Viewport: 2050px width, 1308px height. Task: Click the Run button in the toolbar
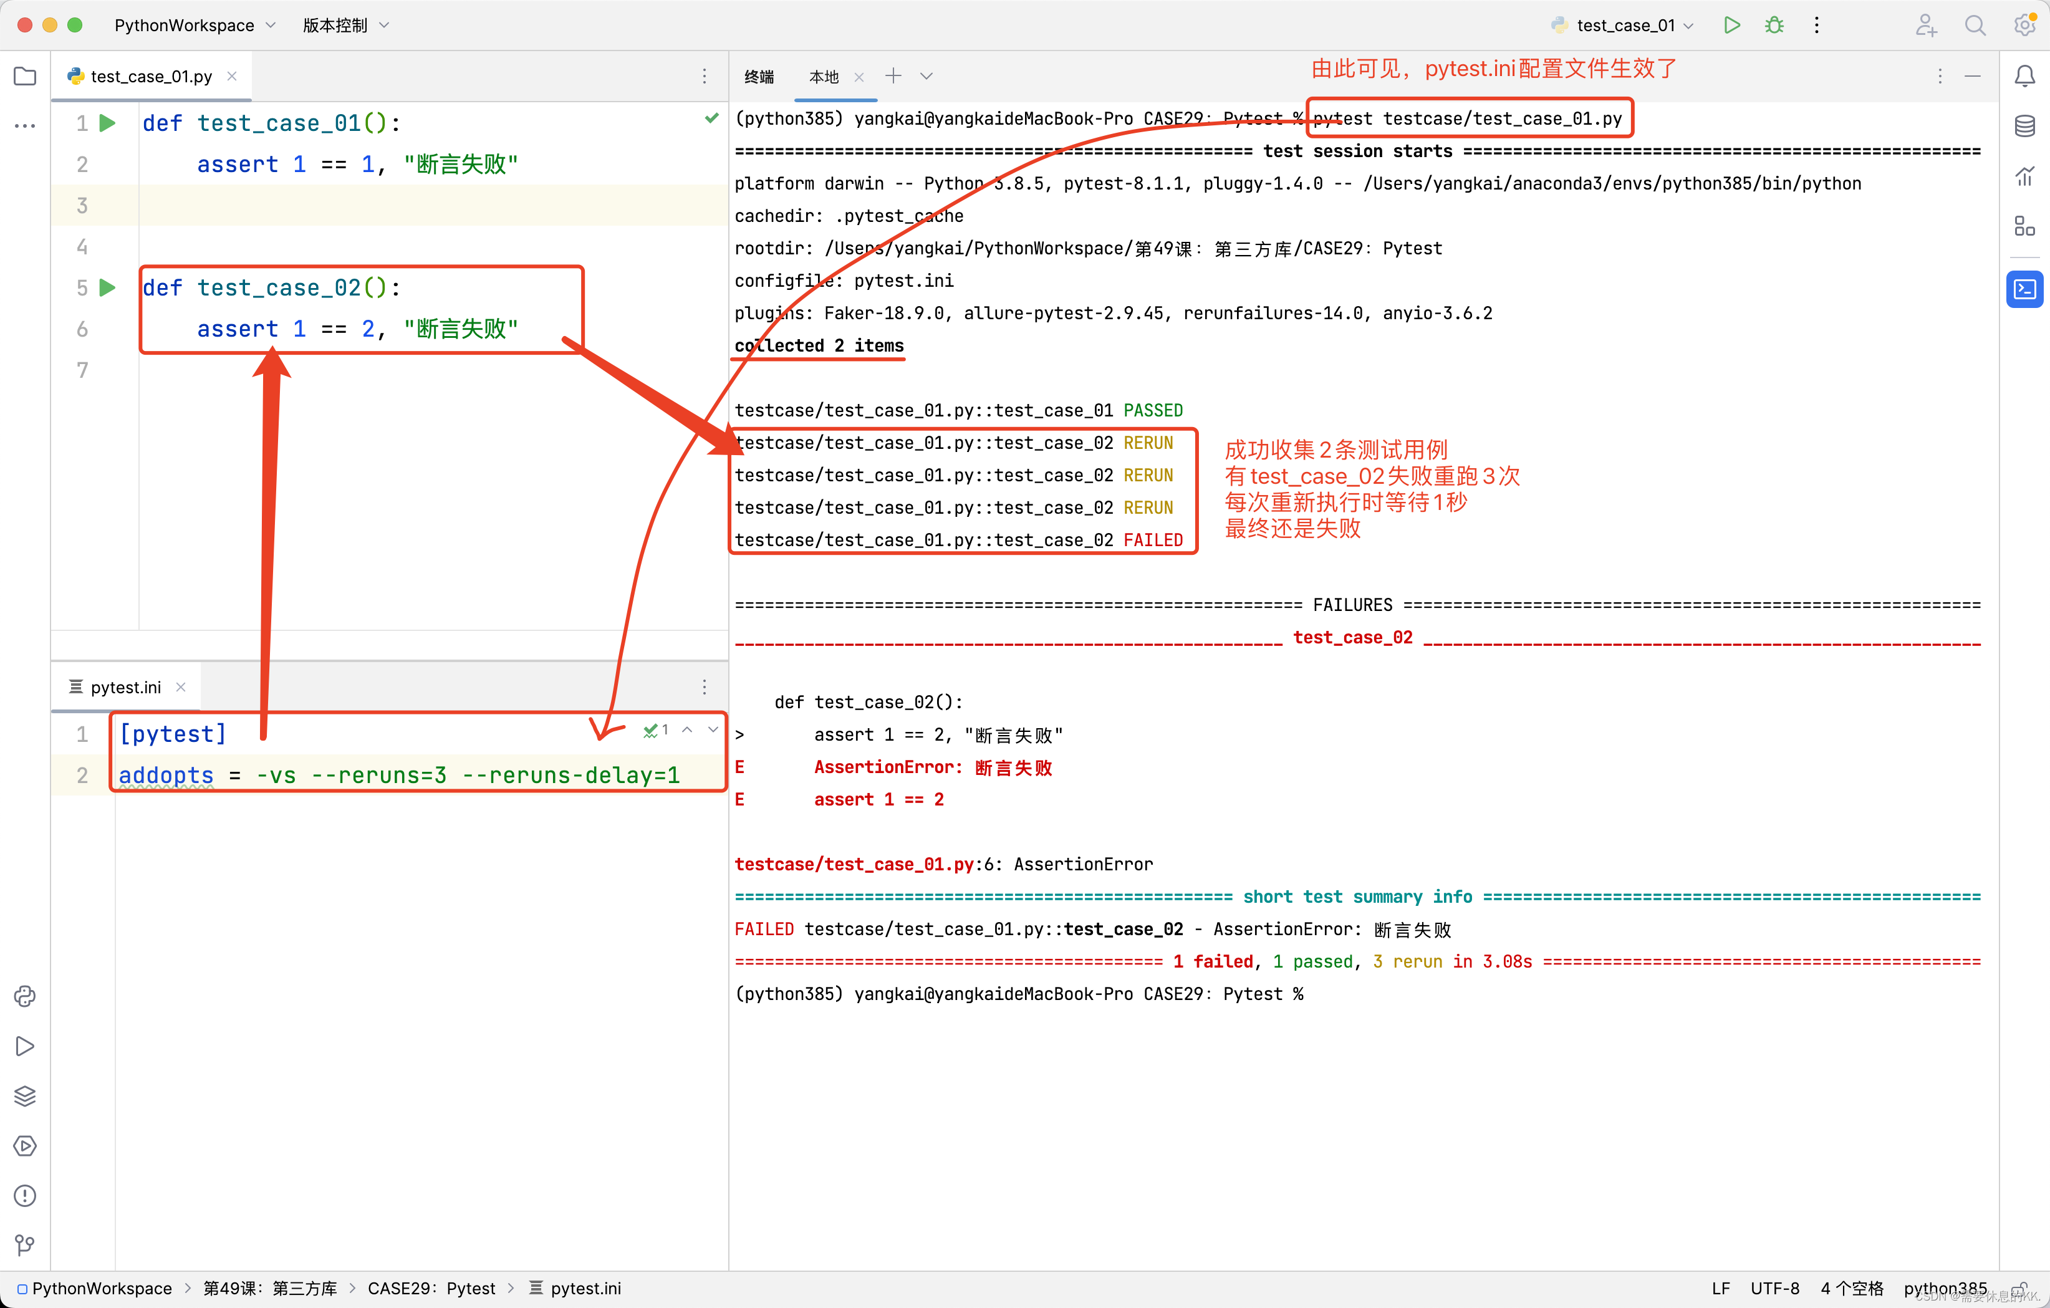[x=1731, y=25]
